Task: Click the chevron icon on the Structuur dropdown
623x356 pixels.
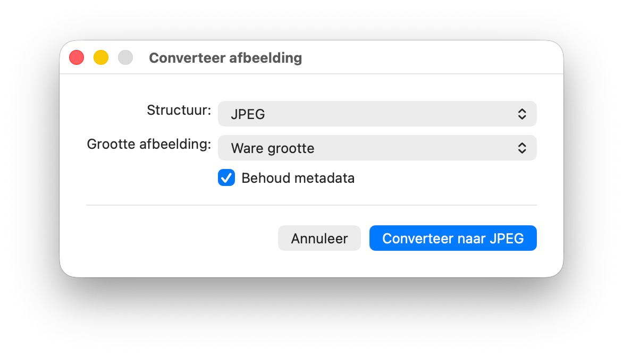Action: 521,114
